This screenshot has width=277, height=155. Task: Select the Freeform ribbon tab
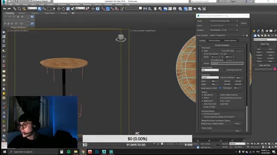tap(22, 13)
